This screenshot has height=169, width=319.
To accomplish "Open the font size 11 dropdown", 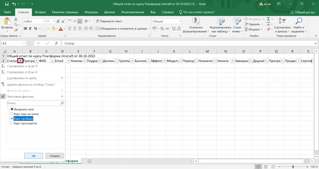I will (x=54, y=22).
